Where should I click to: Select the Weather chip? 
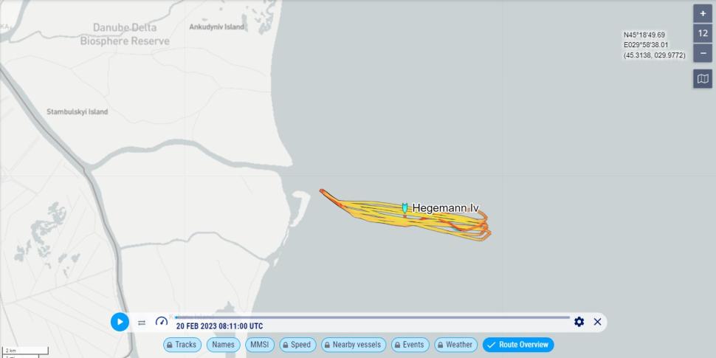click(x=455, y=345)
